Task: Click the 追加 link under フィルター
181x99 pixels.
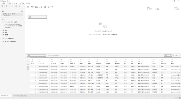Action: (x=178, y=9)
